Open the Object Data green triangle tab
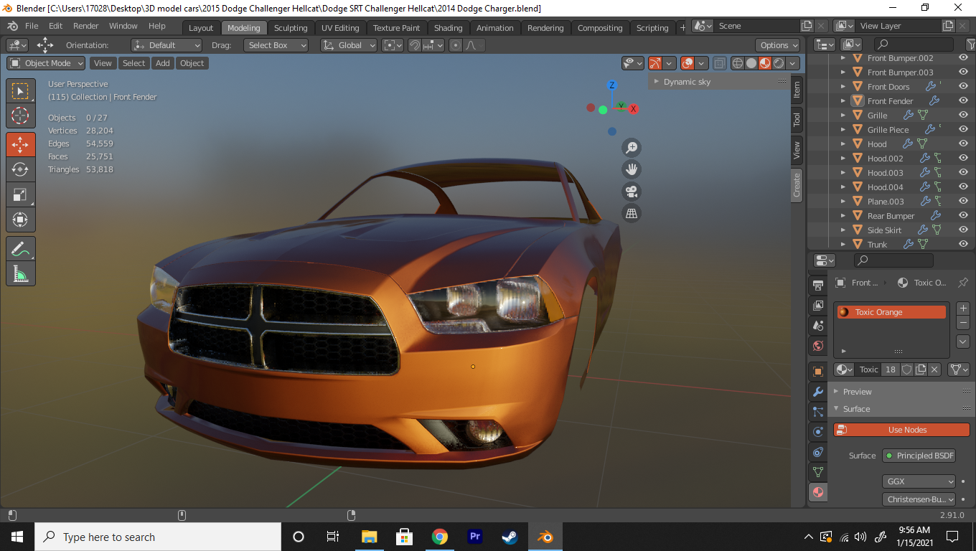976x551 pixels. point(817,472)
